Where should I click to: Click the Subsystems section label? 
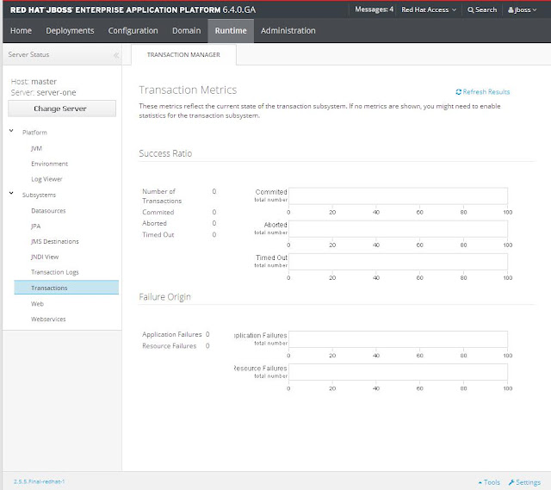[x=39, y=195]
